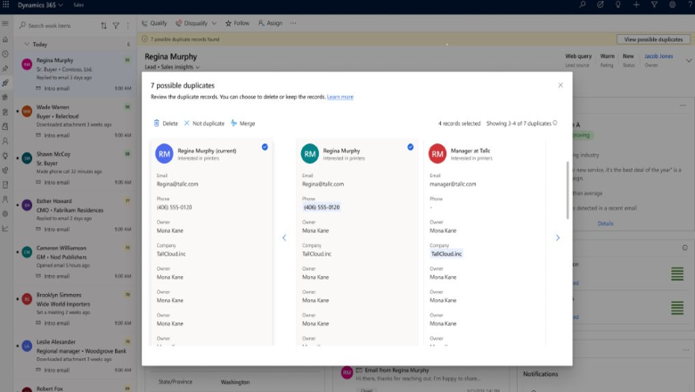Click Not duplicate in the dialog
Viewport: 695px width, 392px height.
pyautogui.click(x=204, y=123)
